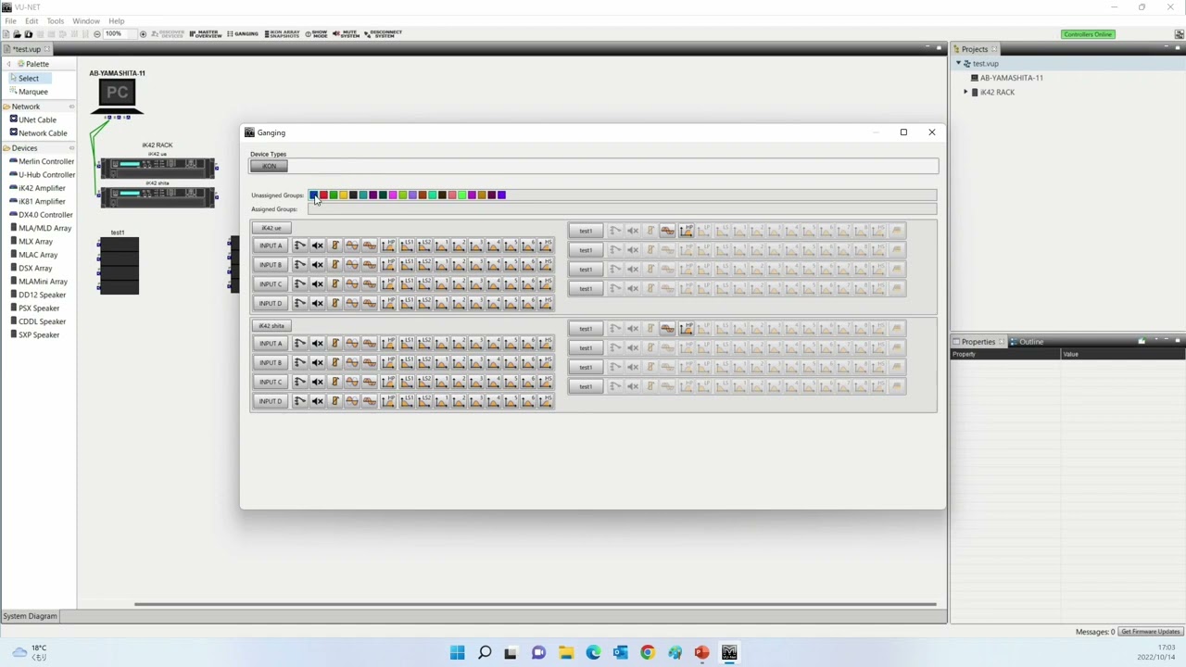Click INPUT A button under iK42 ue
Image resolution: width=1186 pixels, height=667 pixels.
click(x=271, y=245)
